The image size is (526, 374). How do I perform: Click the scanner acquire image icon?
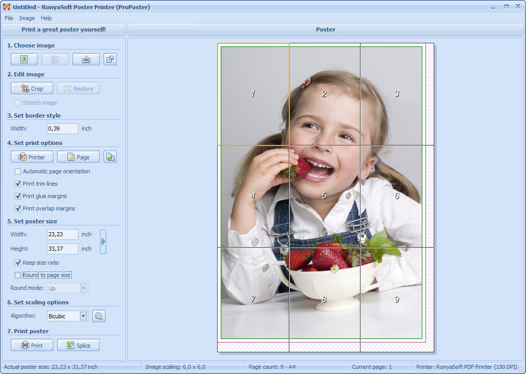point(86,59)
